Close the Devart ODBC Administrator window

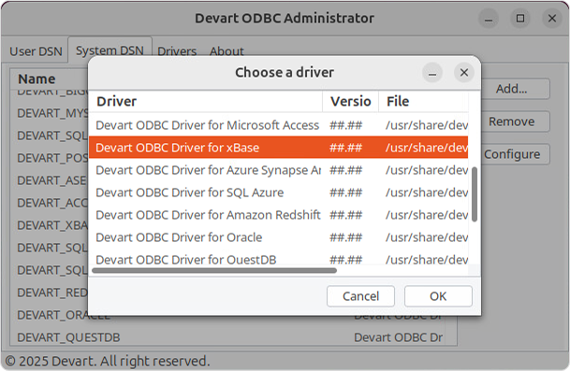(552, 18)
